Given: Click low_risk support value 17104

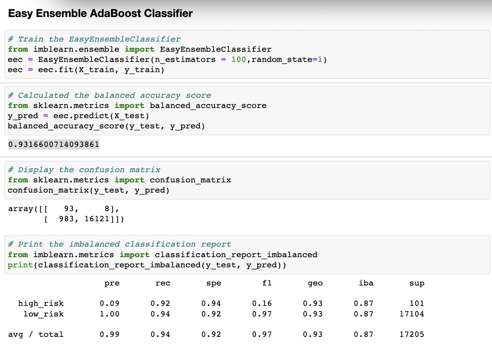Looking at the screenshot, I should [x=412, y=314].
